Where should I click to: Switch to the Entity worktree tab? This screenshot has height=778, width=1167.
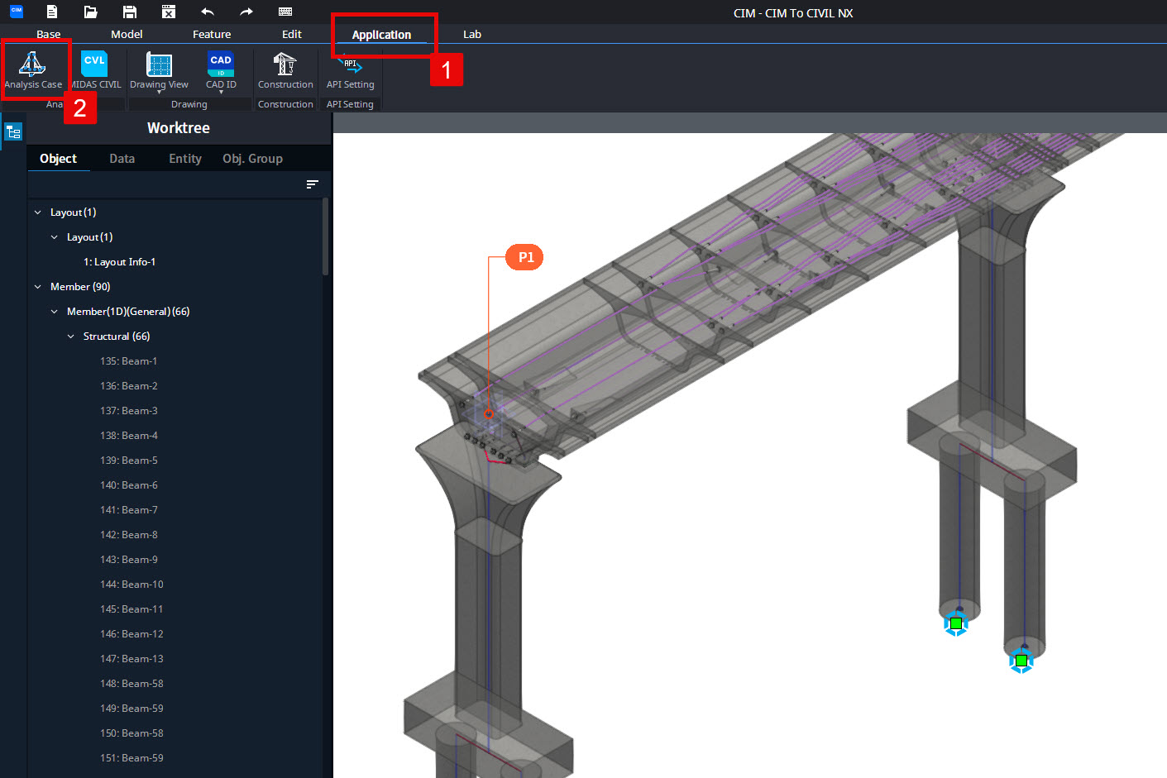(x=184, y=158)
